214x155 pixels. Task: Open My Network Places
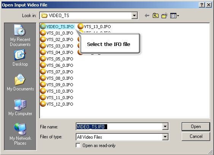(x=20, y=134)
